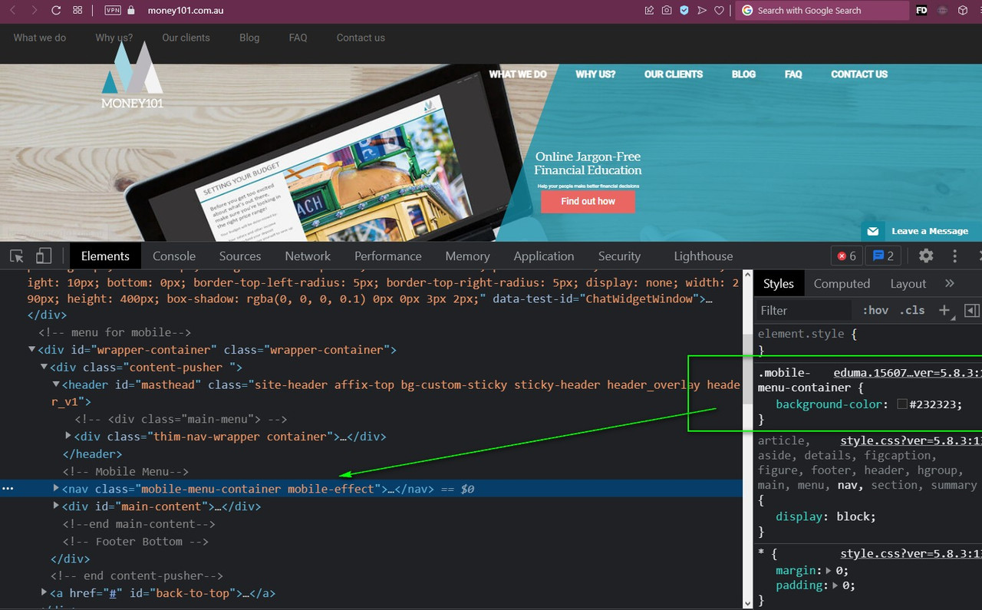982x610 pixels.
Task: Toggle the device toolbar icon
Action: tap(44, 256)
